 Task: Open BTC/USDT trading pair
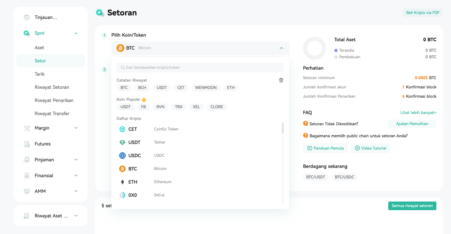(316, 177)
